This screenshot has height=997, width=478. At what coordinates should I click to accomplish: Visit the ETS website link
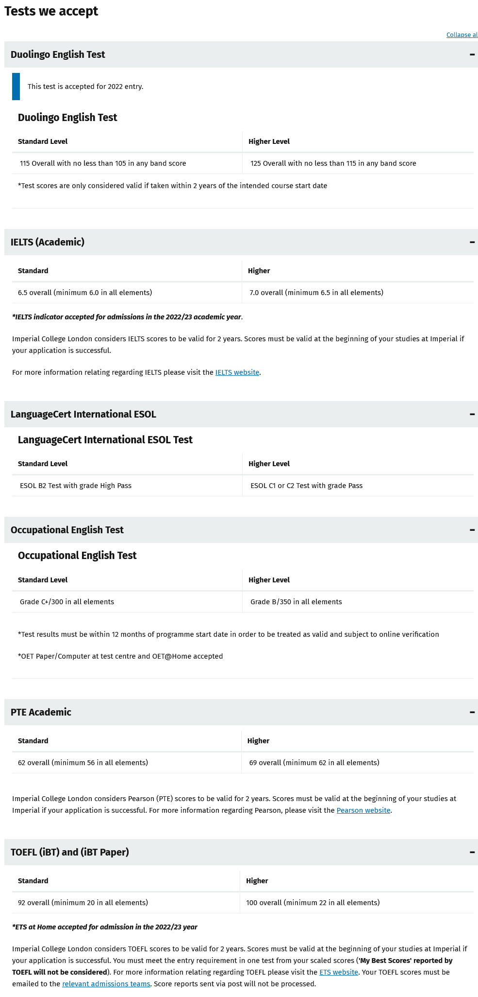tap(339, 972)
